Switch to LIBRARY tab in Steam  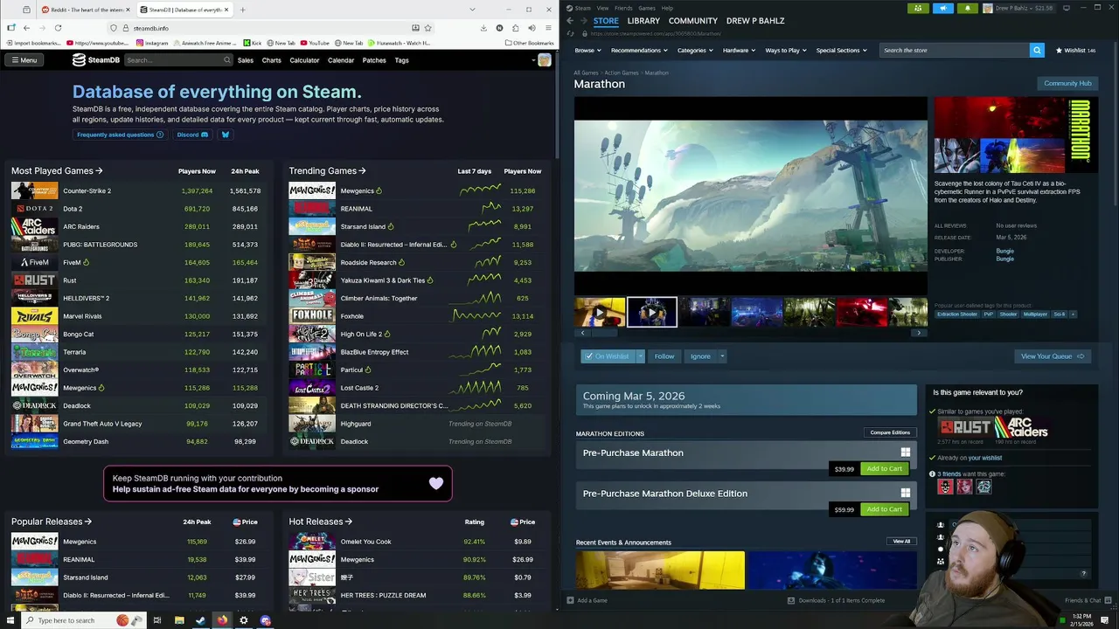643,21
